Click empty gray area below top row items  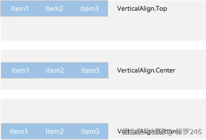(x=54, y=29)
